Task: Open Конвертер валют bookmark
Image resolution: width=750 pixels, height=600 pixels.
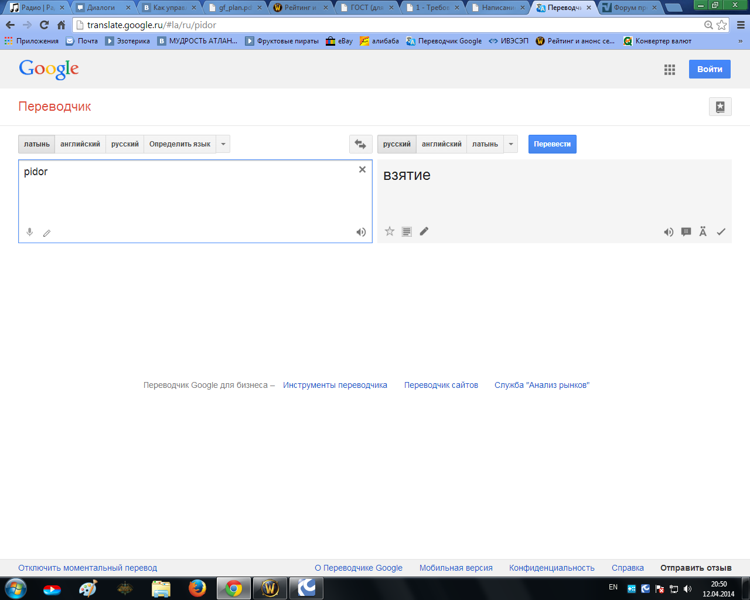Action: point(657,41)
